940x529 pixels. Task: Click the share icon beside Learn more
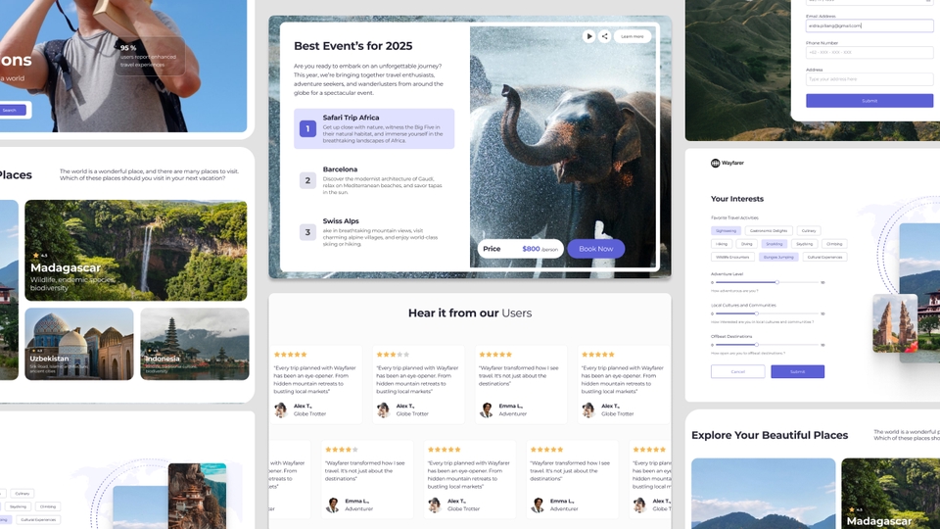[x=604, y=36]
